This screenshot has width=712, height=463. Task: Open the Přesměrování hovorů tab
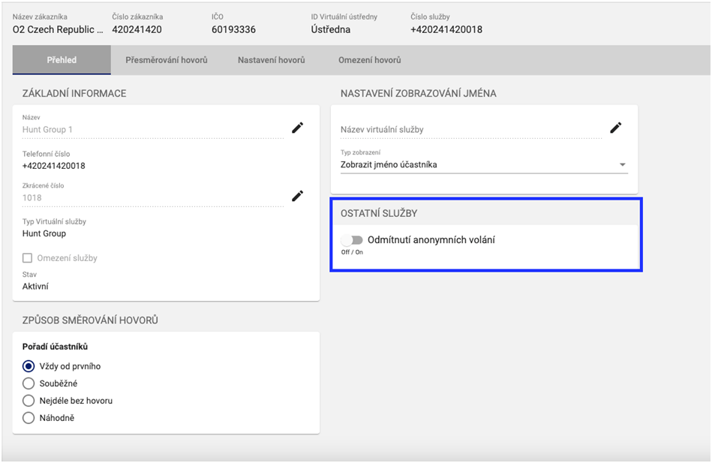click(x=166, y=60)
